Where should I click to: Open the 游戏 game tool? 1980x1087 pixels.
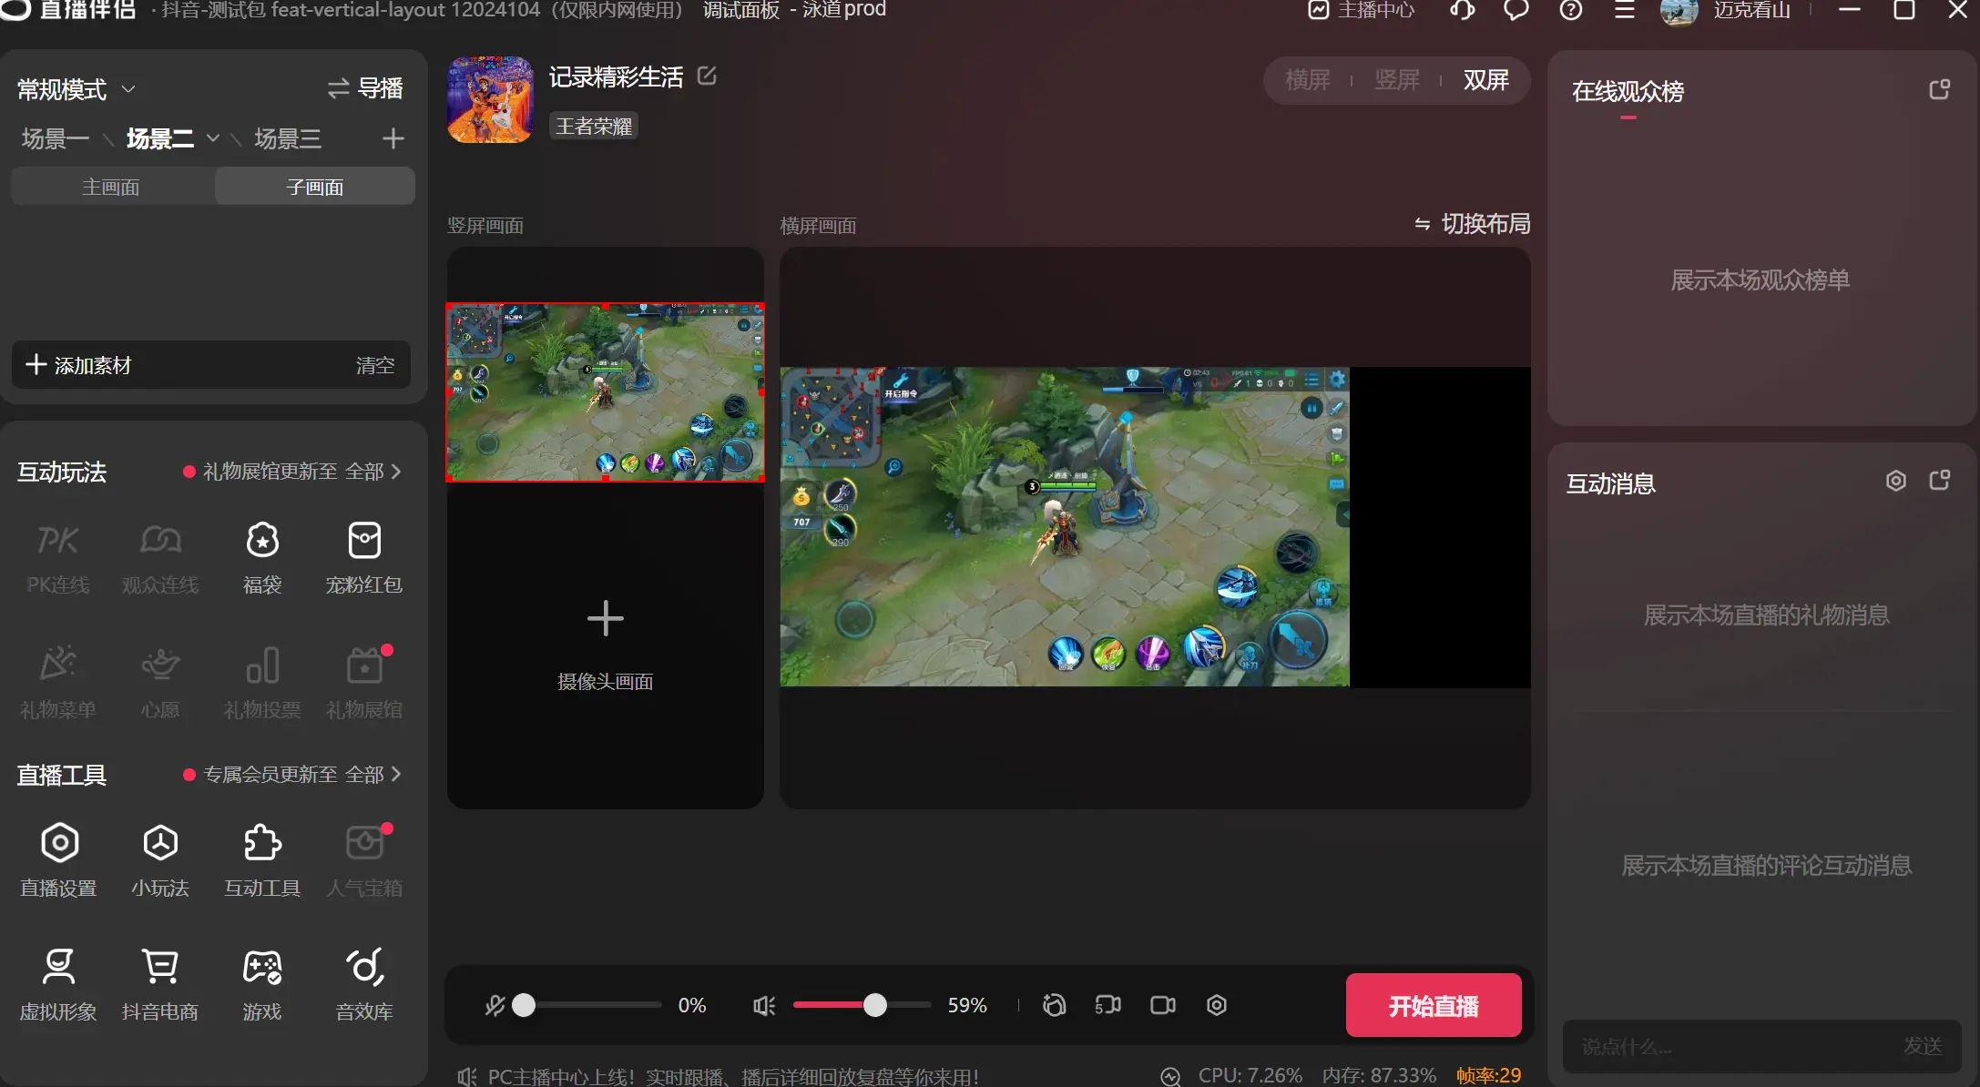pyautogui.click(x=262, y=984)
